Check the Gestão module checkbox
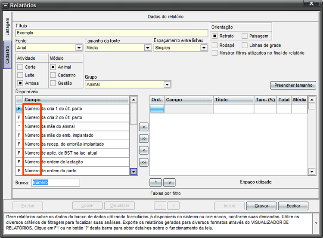Image resolution: width=323 pixels, height=238 pixels. 53,83
